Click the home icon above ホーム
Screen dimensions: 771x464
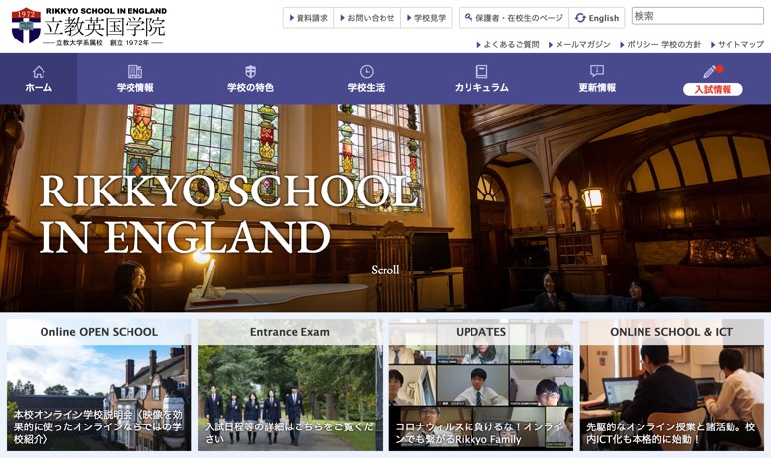39,72
